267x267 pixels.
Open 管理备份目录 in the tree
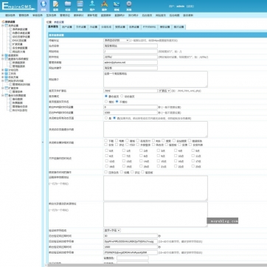(20, 106)
